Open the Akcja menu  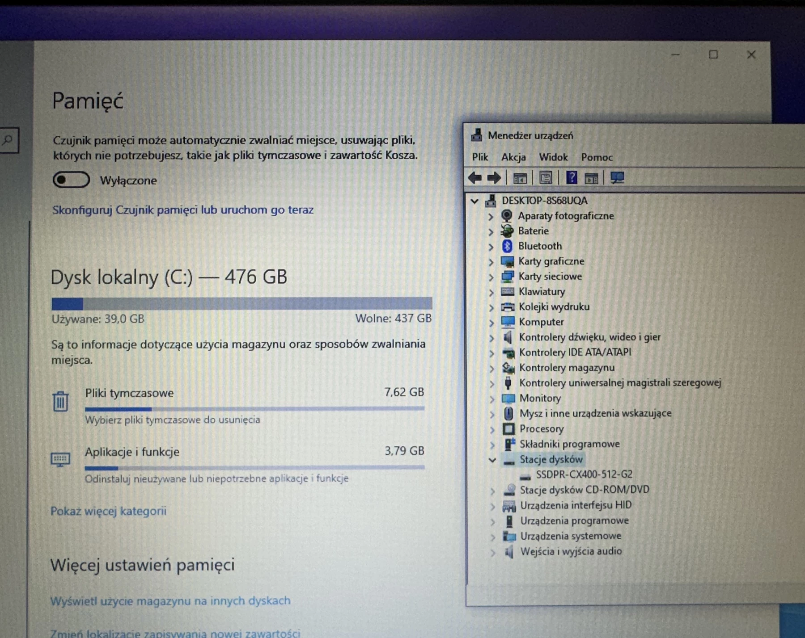[x=513, y=157]
